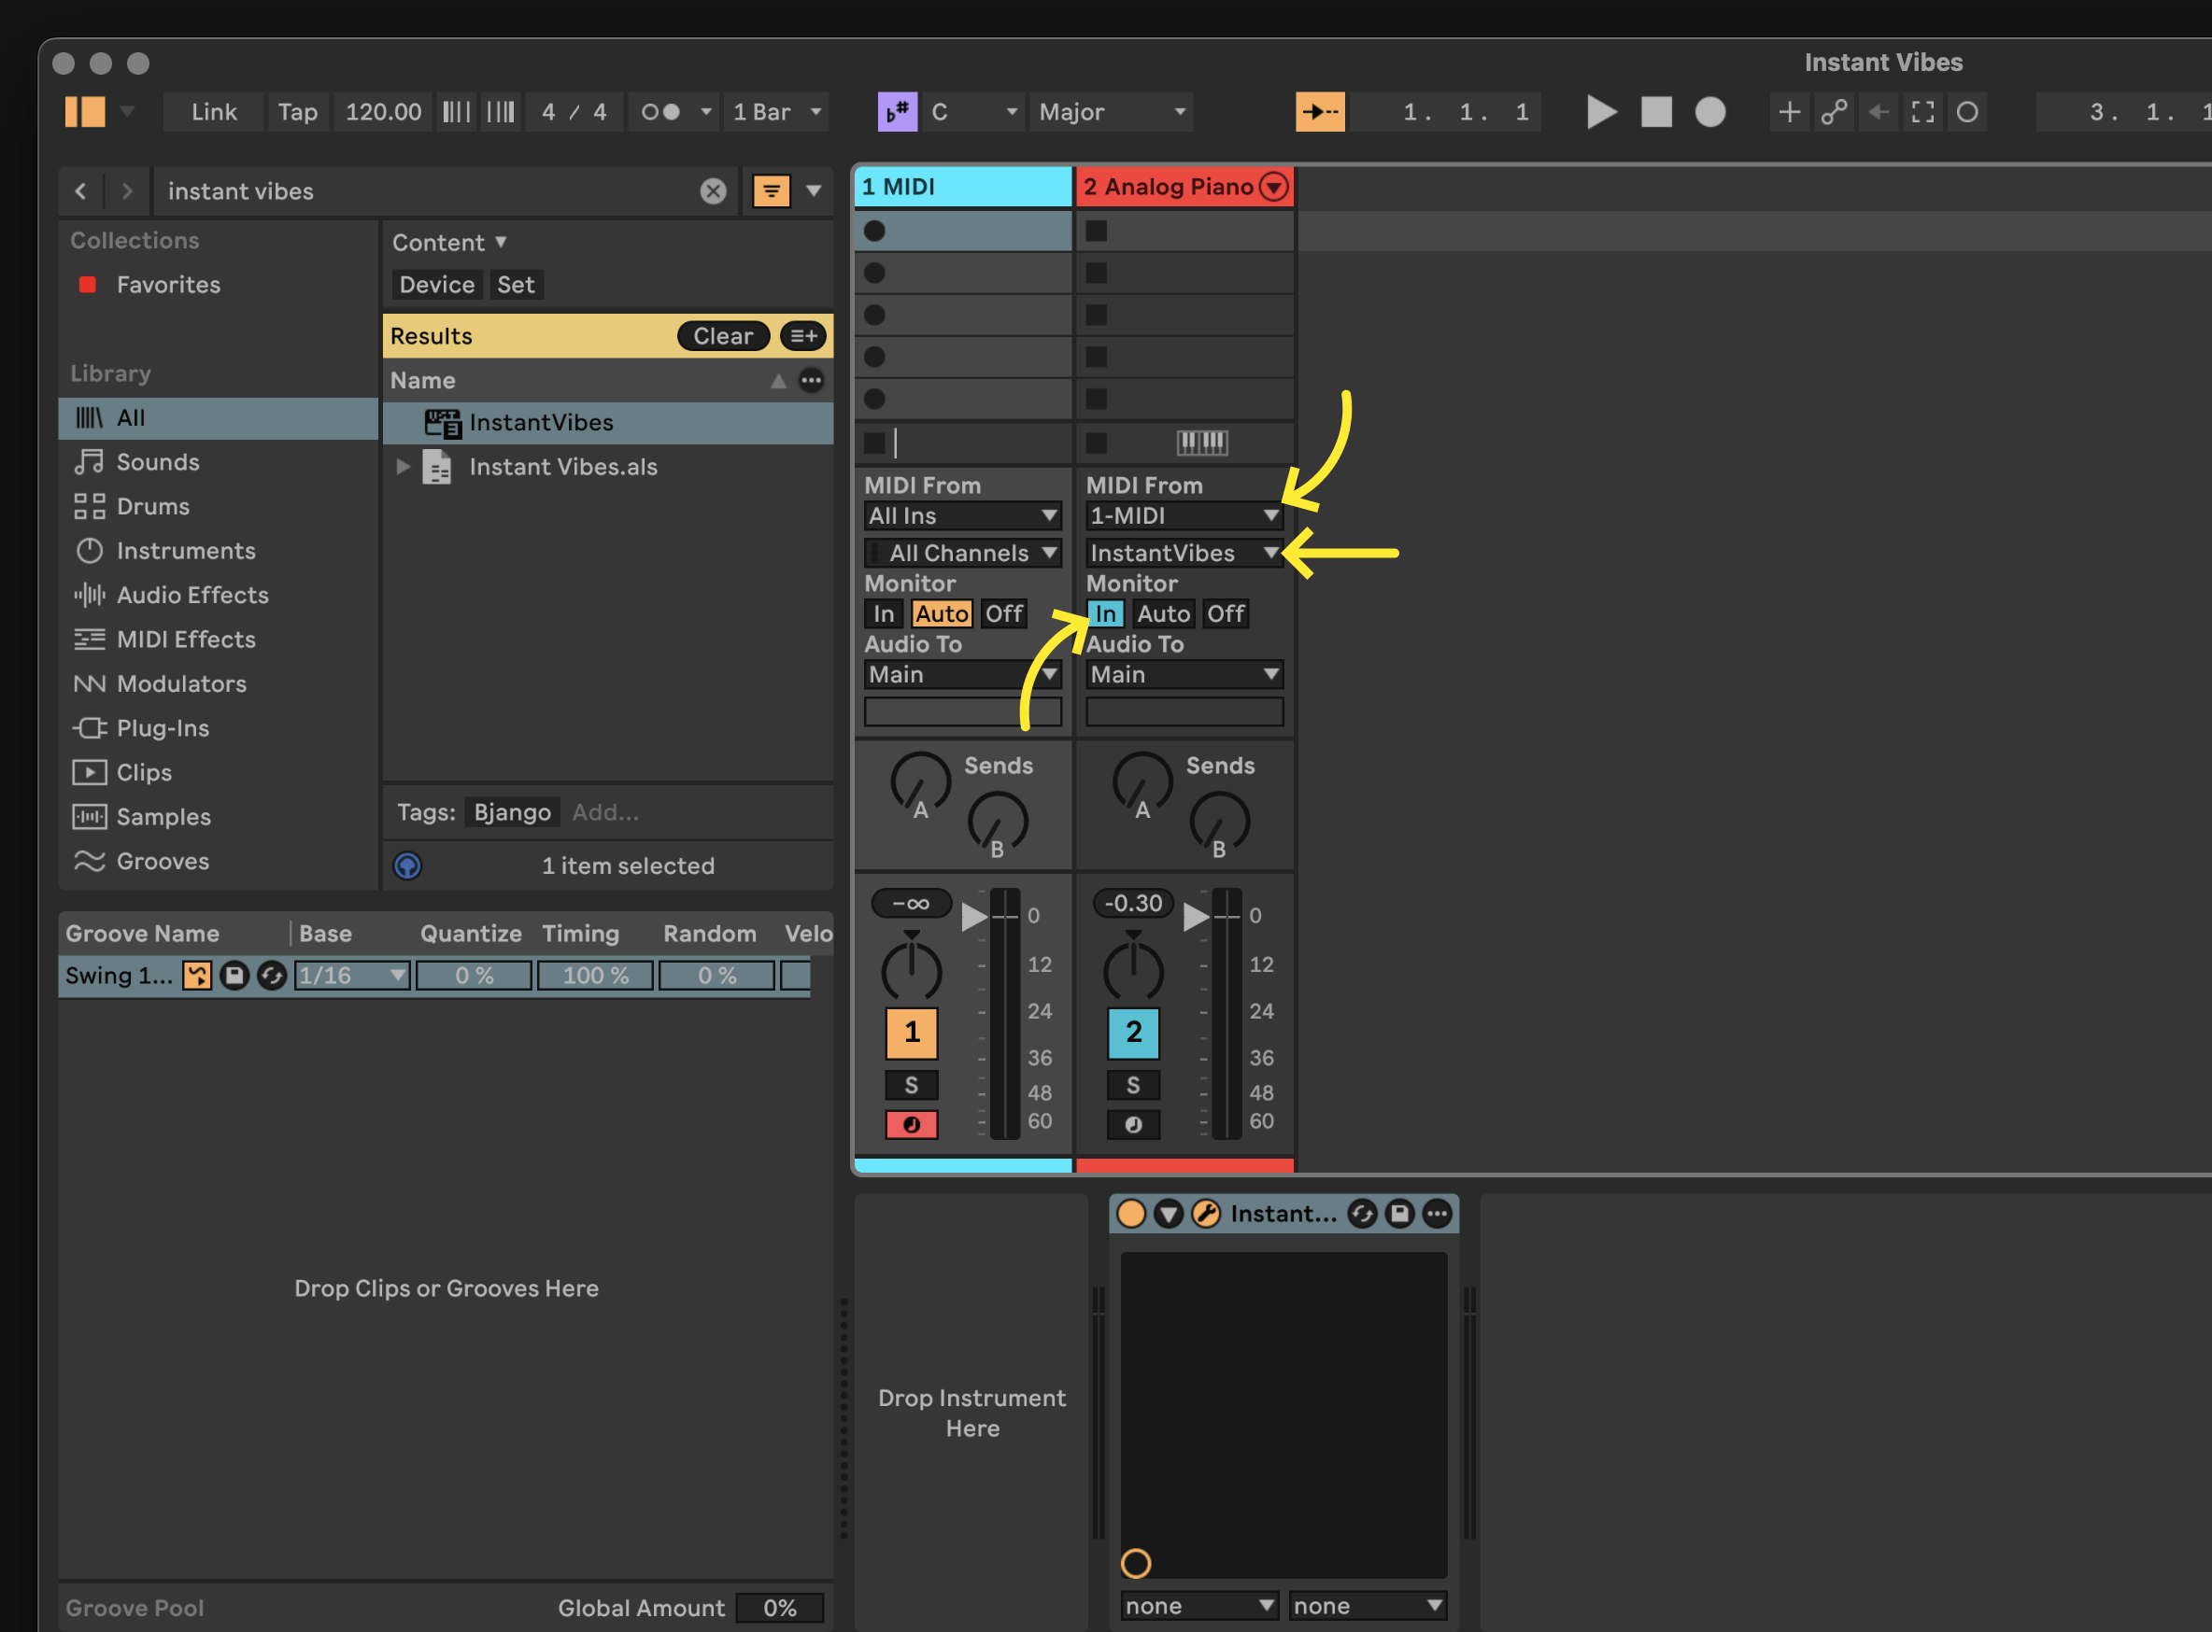This screenshot has width=2212, height=1632.
Task: Click the Clear results button
Action: (724, 336)
